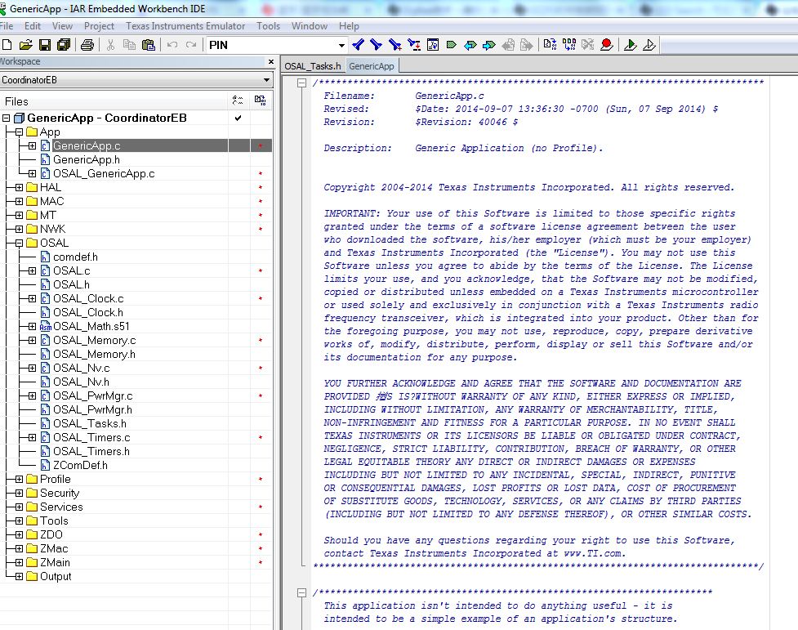Expand the HAL folder

[19, 187]
